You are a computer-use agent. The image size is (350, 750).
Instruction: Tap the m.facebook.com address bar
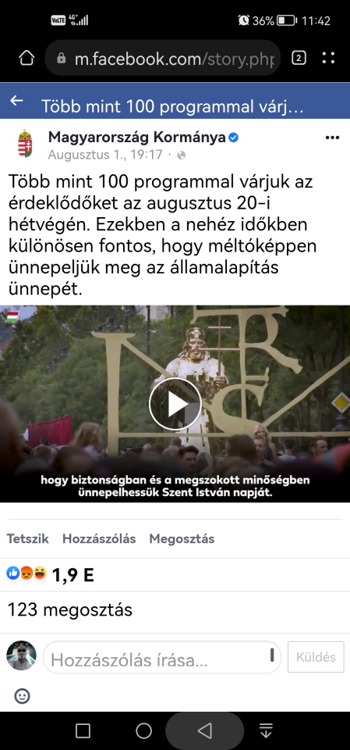click(x=162, y=59)
